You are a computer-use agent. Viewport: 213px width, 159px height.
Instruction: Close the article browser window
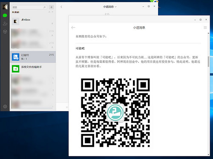click(x=206, y=20)
